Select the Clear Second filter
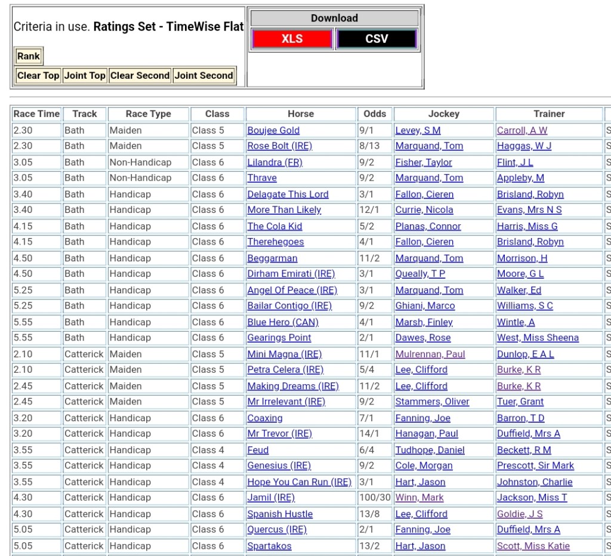Image resolution: width=611 pixels, height=556 pixels. click(140, 76)
